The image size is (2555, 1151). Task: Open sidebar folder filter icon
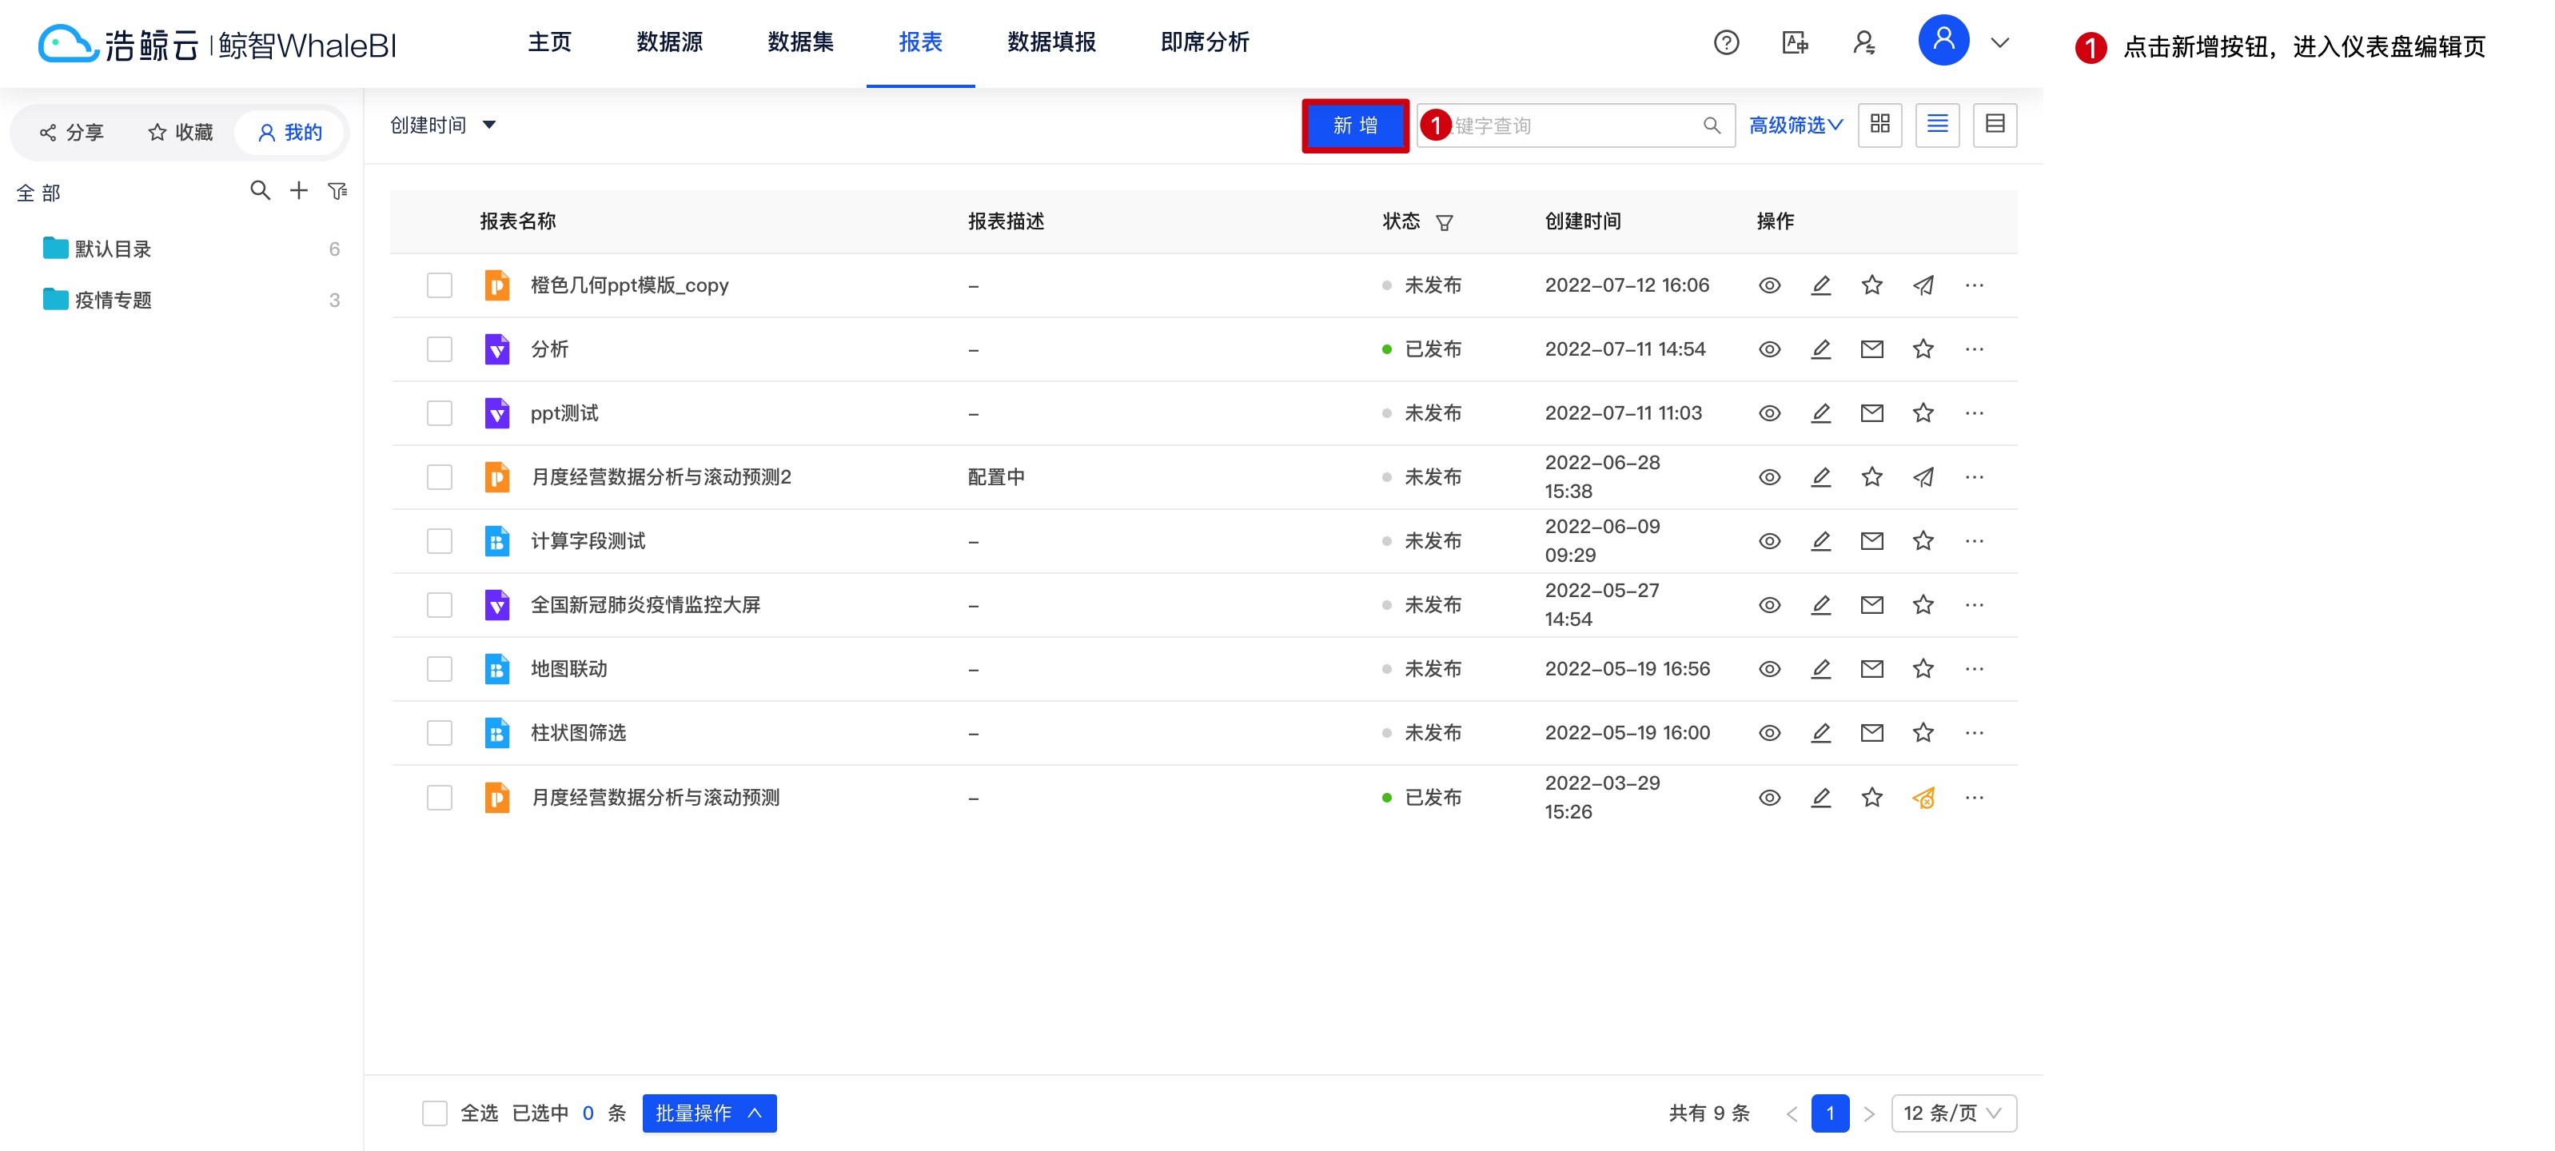(337, 190)
